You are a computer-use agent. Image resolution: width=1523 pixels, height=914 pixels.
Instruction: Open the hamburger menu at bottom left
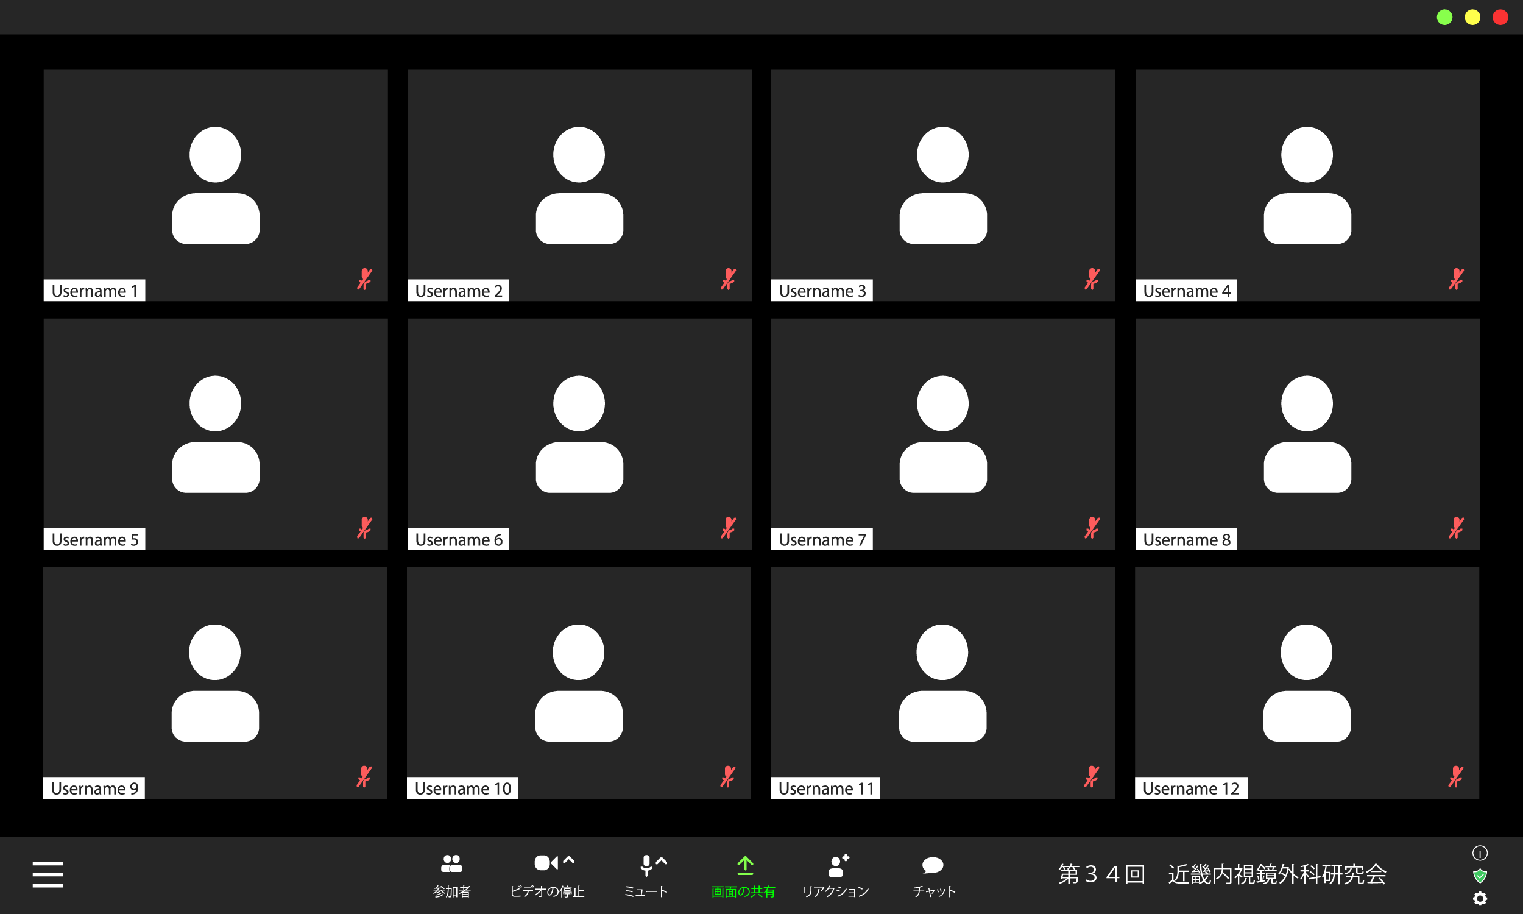click(x=48, y=874)
